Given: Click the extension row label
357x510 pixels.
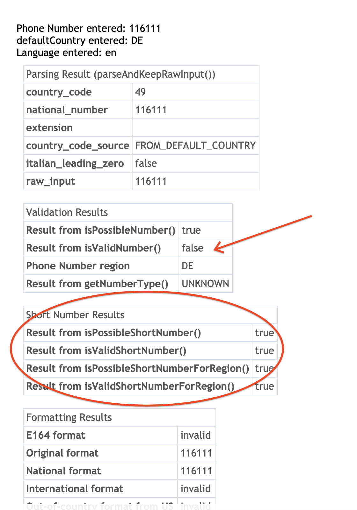Looking at the screenshot, I should click(x=49, y=128).
